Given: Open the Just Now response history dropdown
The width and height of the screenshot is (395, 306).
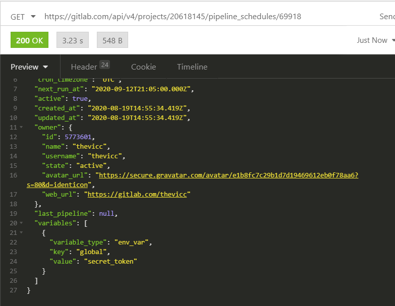Looking at the screenshot, I should [375, 40].
